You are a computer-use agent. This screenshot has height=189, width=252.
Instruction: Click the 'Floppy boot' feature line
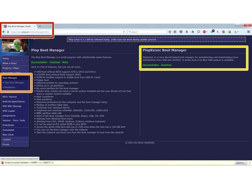(x=43, y=80)
